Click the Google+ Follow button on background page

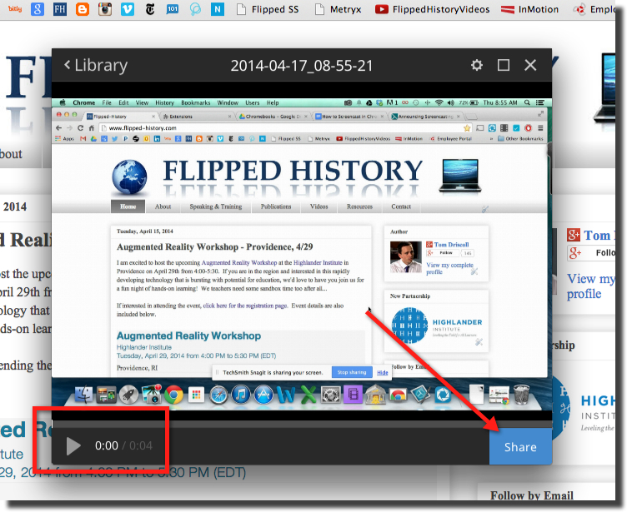[x=591, y=253]
